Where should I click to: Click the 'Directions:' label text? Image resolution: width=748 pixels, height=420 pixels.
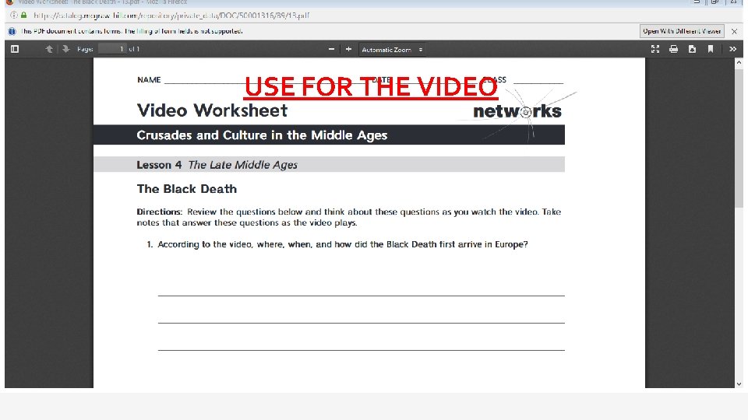point(159,212)
